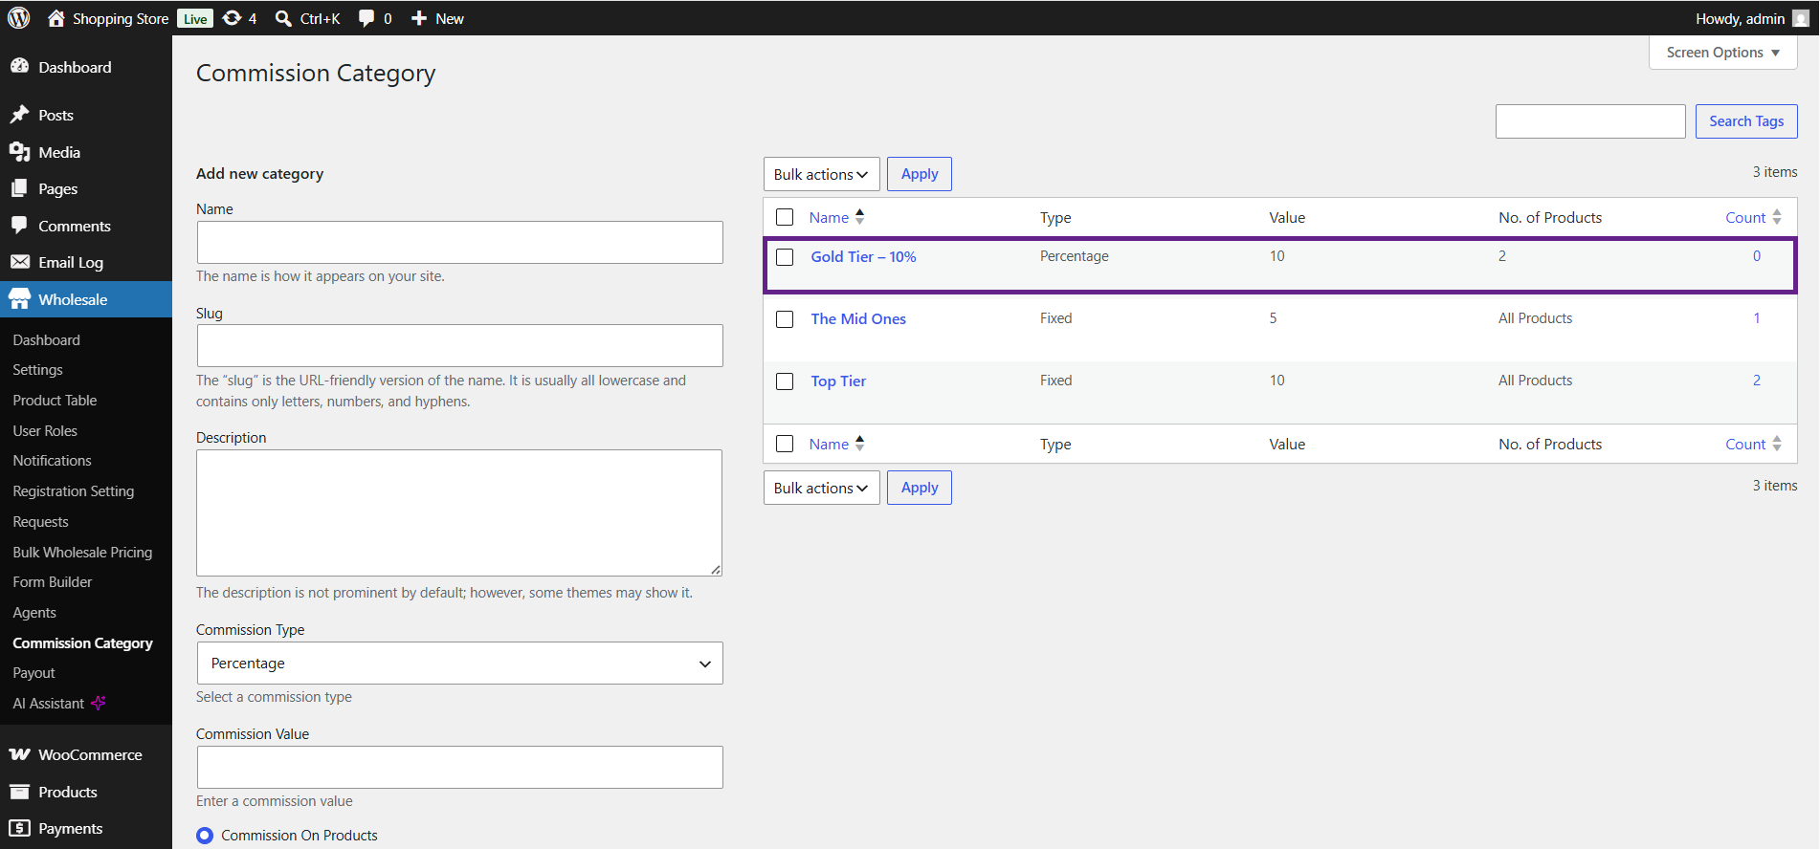Image resolution: width=1820 pixels, height=849 pixels.
Task: Click the bottom Apply button
Action: coord(920,488)
